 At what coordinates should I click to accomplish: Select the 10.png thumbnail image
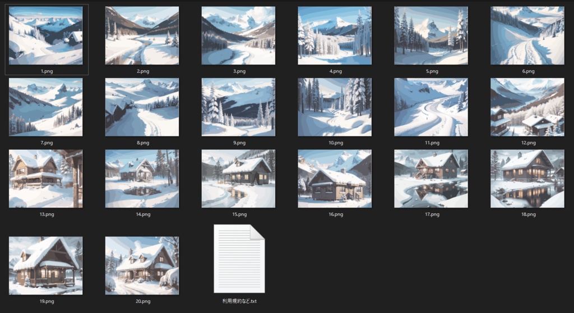pos(335,107)
